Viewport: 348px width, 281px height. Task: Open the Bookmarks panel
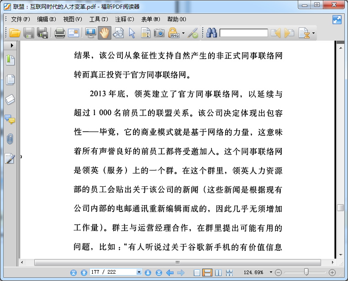click(10, 60)
